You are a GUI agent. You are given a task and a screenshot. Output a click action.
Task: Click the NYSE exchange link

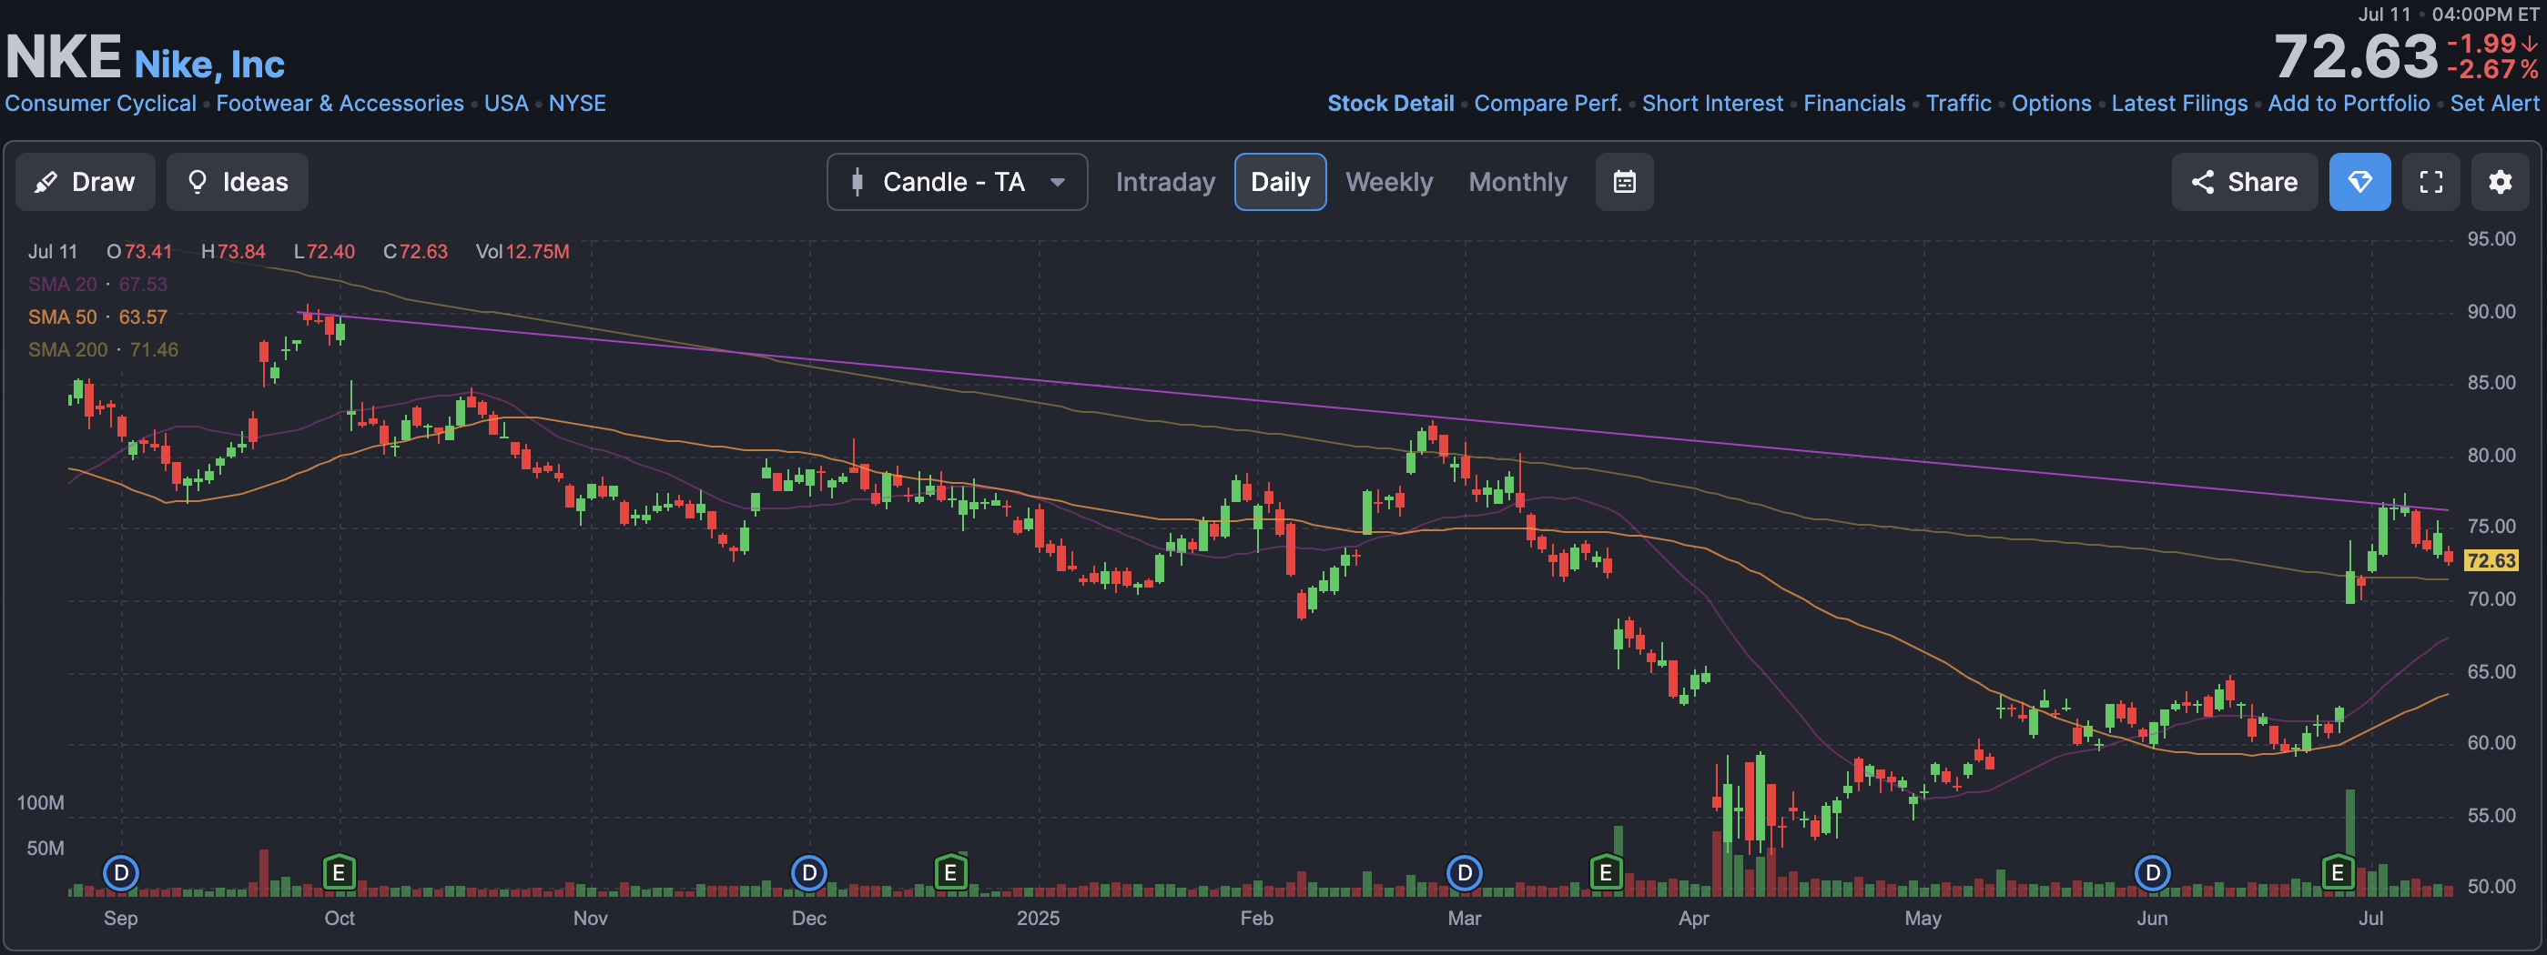click(x=577, y=104)
